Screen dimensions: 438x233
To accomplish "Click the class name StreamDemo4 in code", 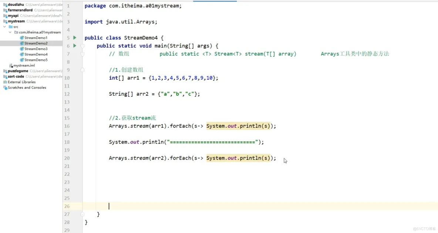I will (x=141, y=38).
